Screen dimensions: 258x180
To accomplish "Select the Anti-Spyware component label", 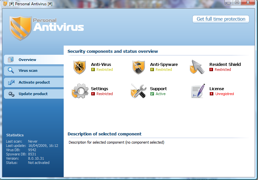I will pos(164,65).
